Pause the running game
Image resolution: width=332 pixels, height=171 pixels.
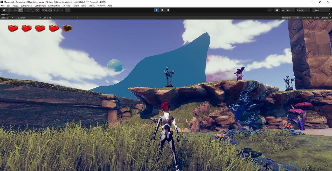click(162, 10)
